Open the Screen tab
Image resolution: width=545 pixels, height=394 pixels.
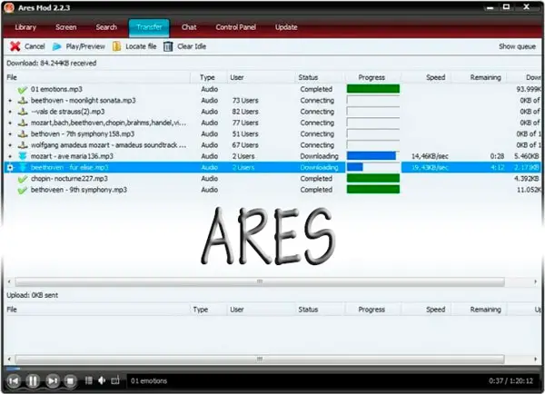click(65, 27)
